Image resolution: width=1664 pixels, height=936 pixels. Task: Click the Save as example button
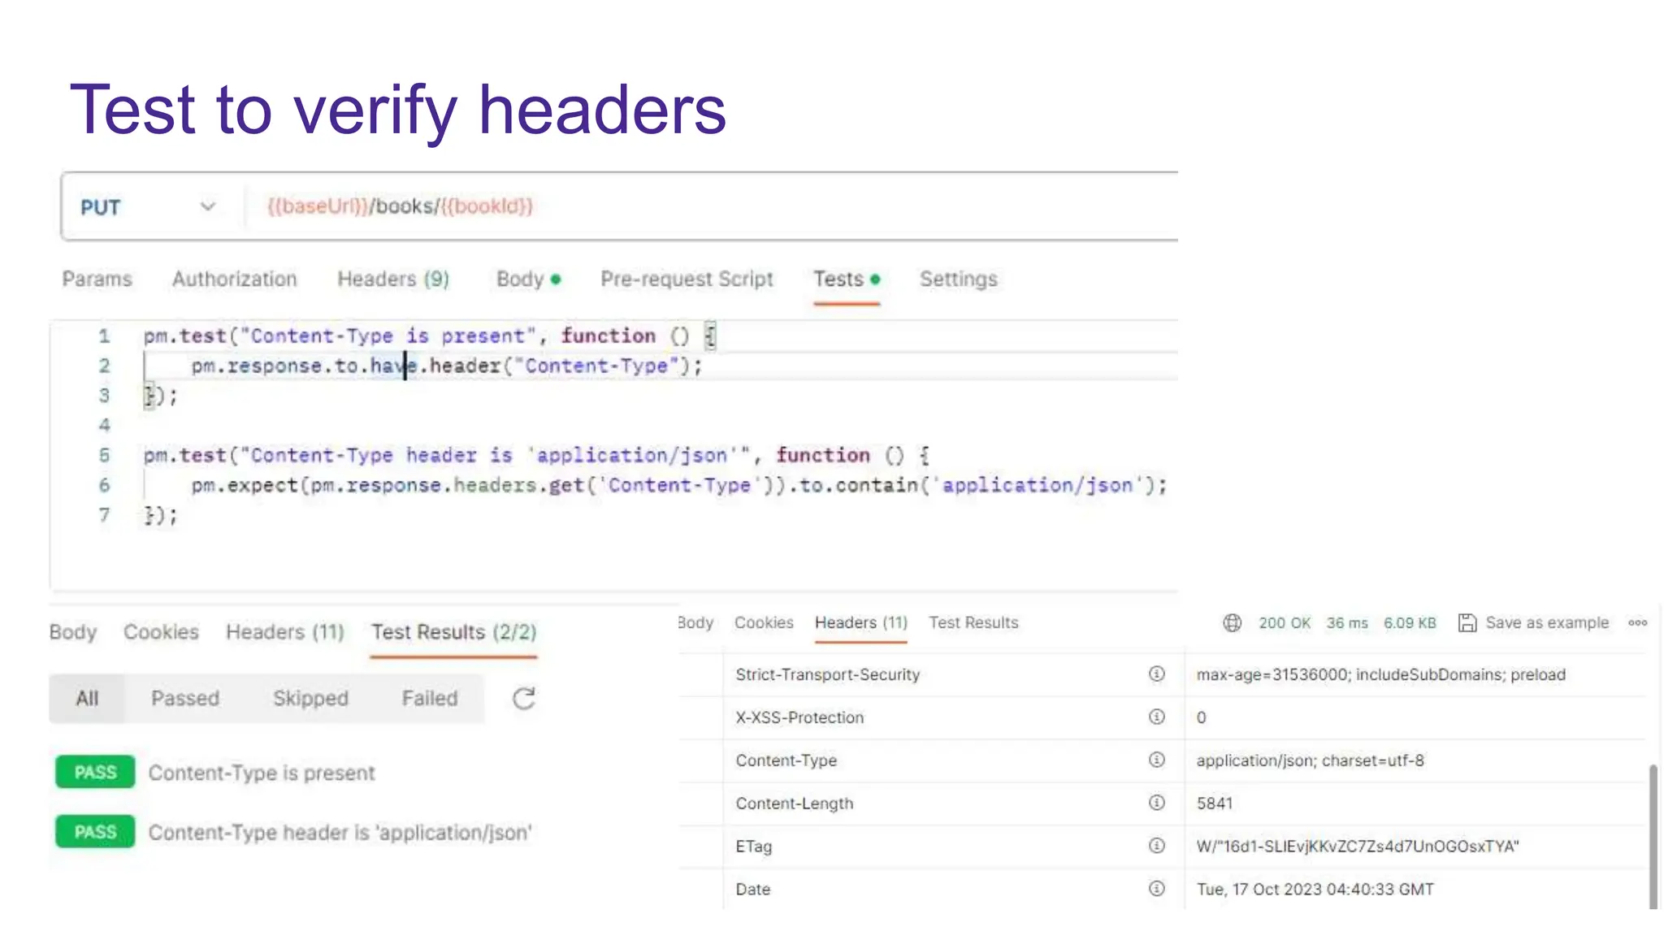click(x=1533, y=622)
